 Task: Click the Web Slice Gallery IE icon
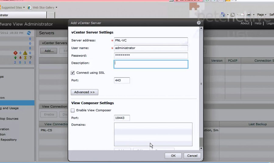(x=29, y=8)
